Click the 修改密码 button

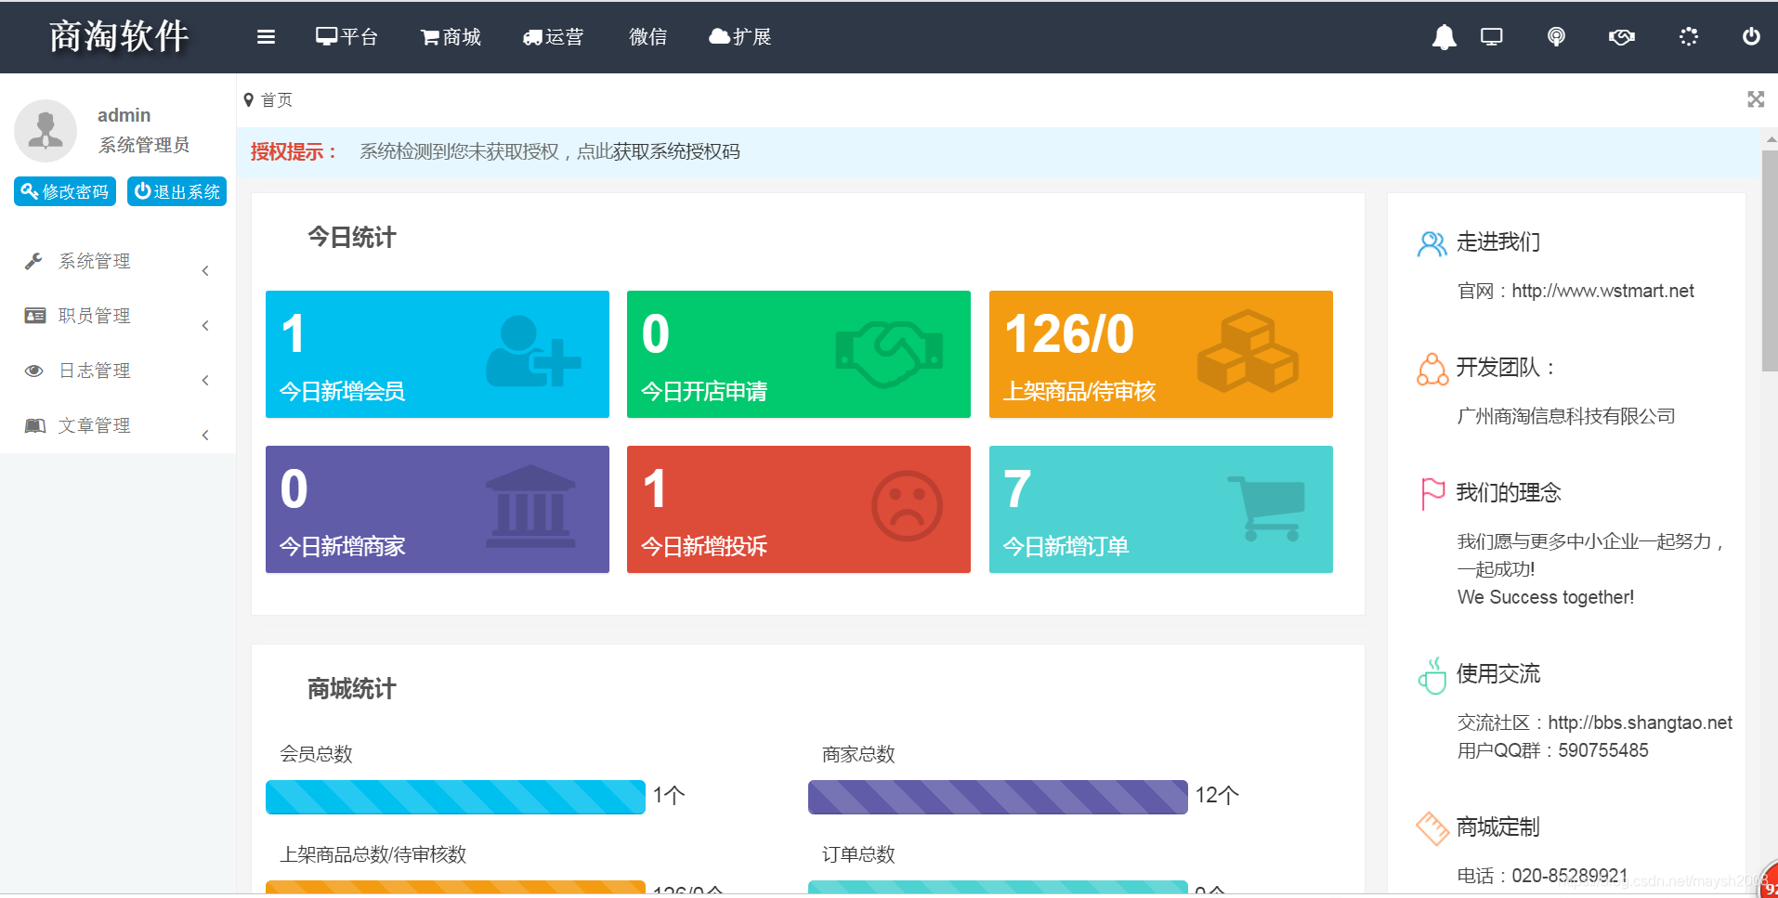[65, 191]
